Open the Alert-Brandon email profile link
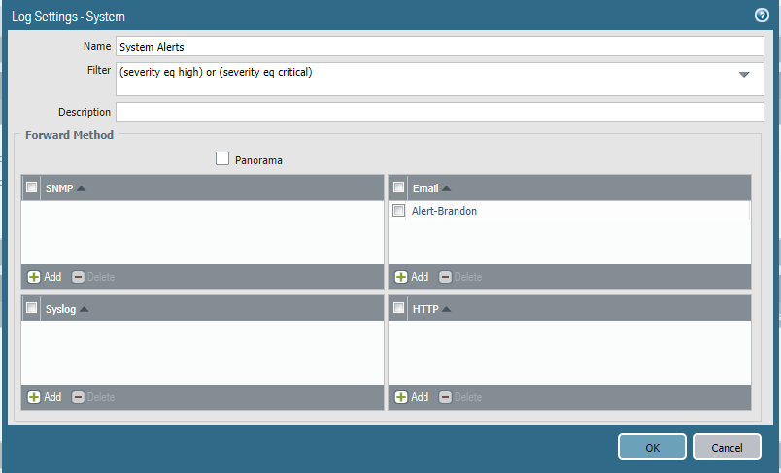 point(444,211)
